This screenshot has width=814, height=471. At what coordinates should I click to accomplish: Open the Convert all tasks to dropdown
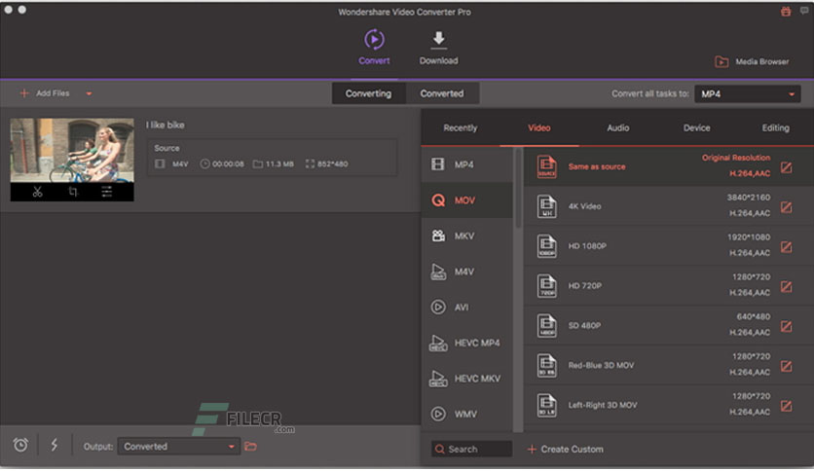tap(748, 93)
